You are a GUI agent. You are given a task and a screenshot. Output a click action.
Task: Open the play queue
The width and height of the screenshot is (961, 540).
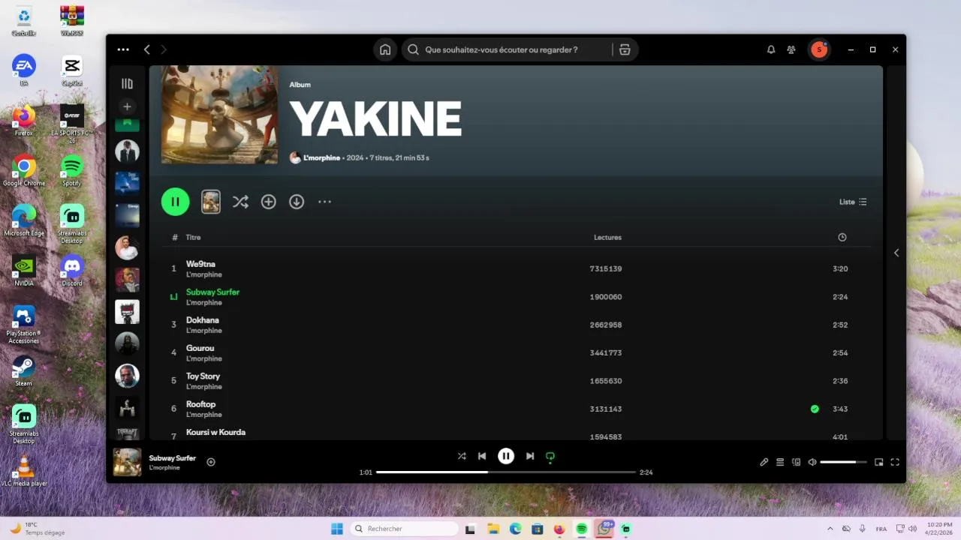click(x=780, y=462)
